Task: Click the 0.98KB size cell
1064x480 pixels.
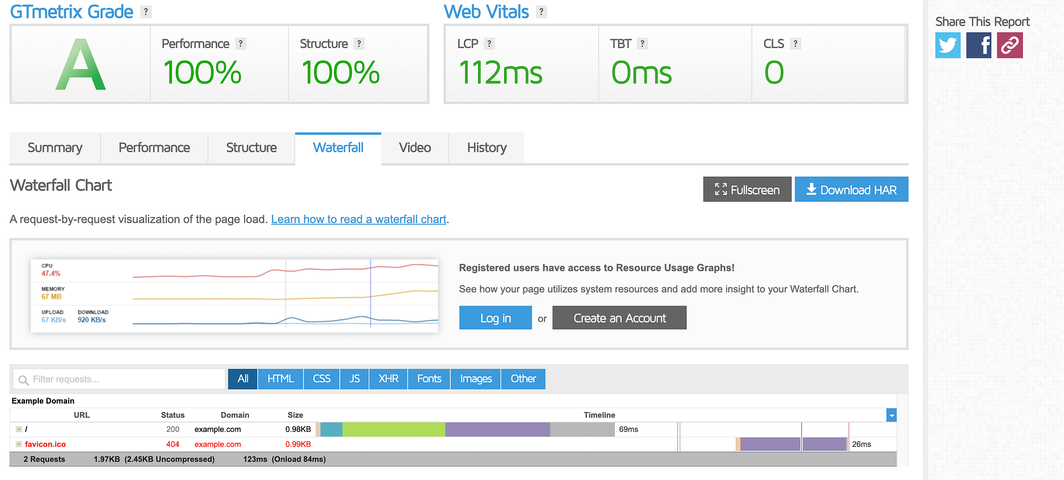Action: point(298,429)
